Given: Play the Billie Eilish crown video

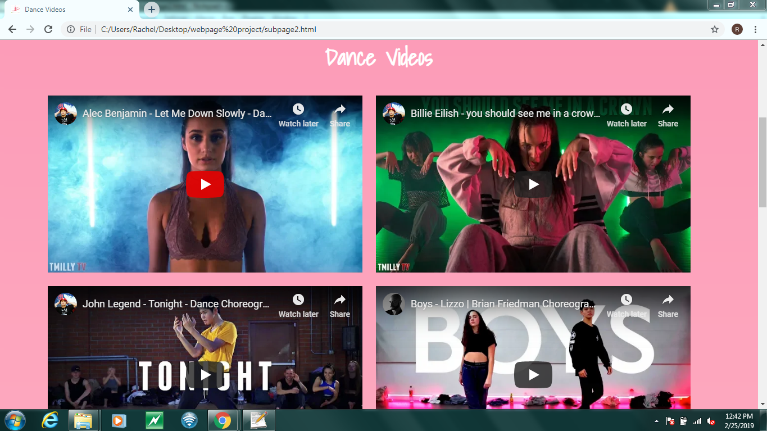Looking at the screenshot, I should click(x=533, y=184).
